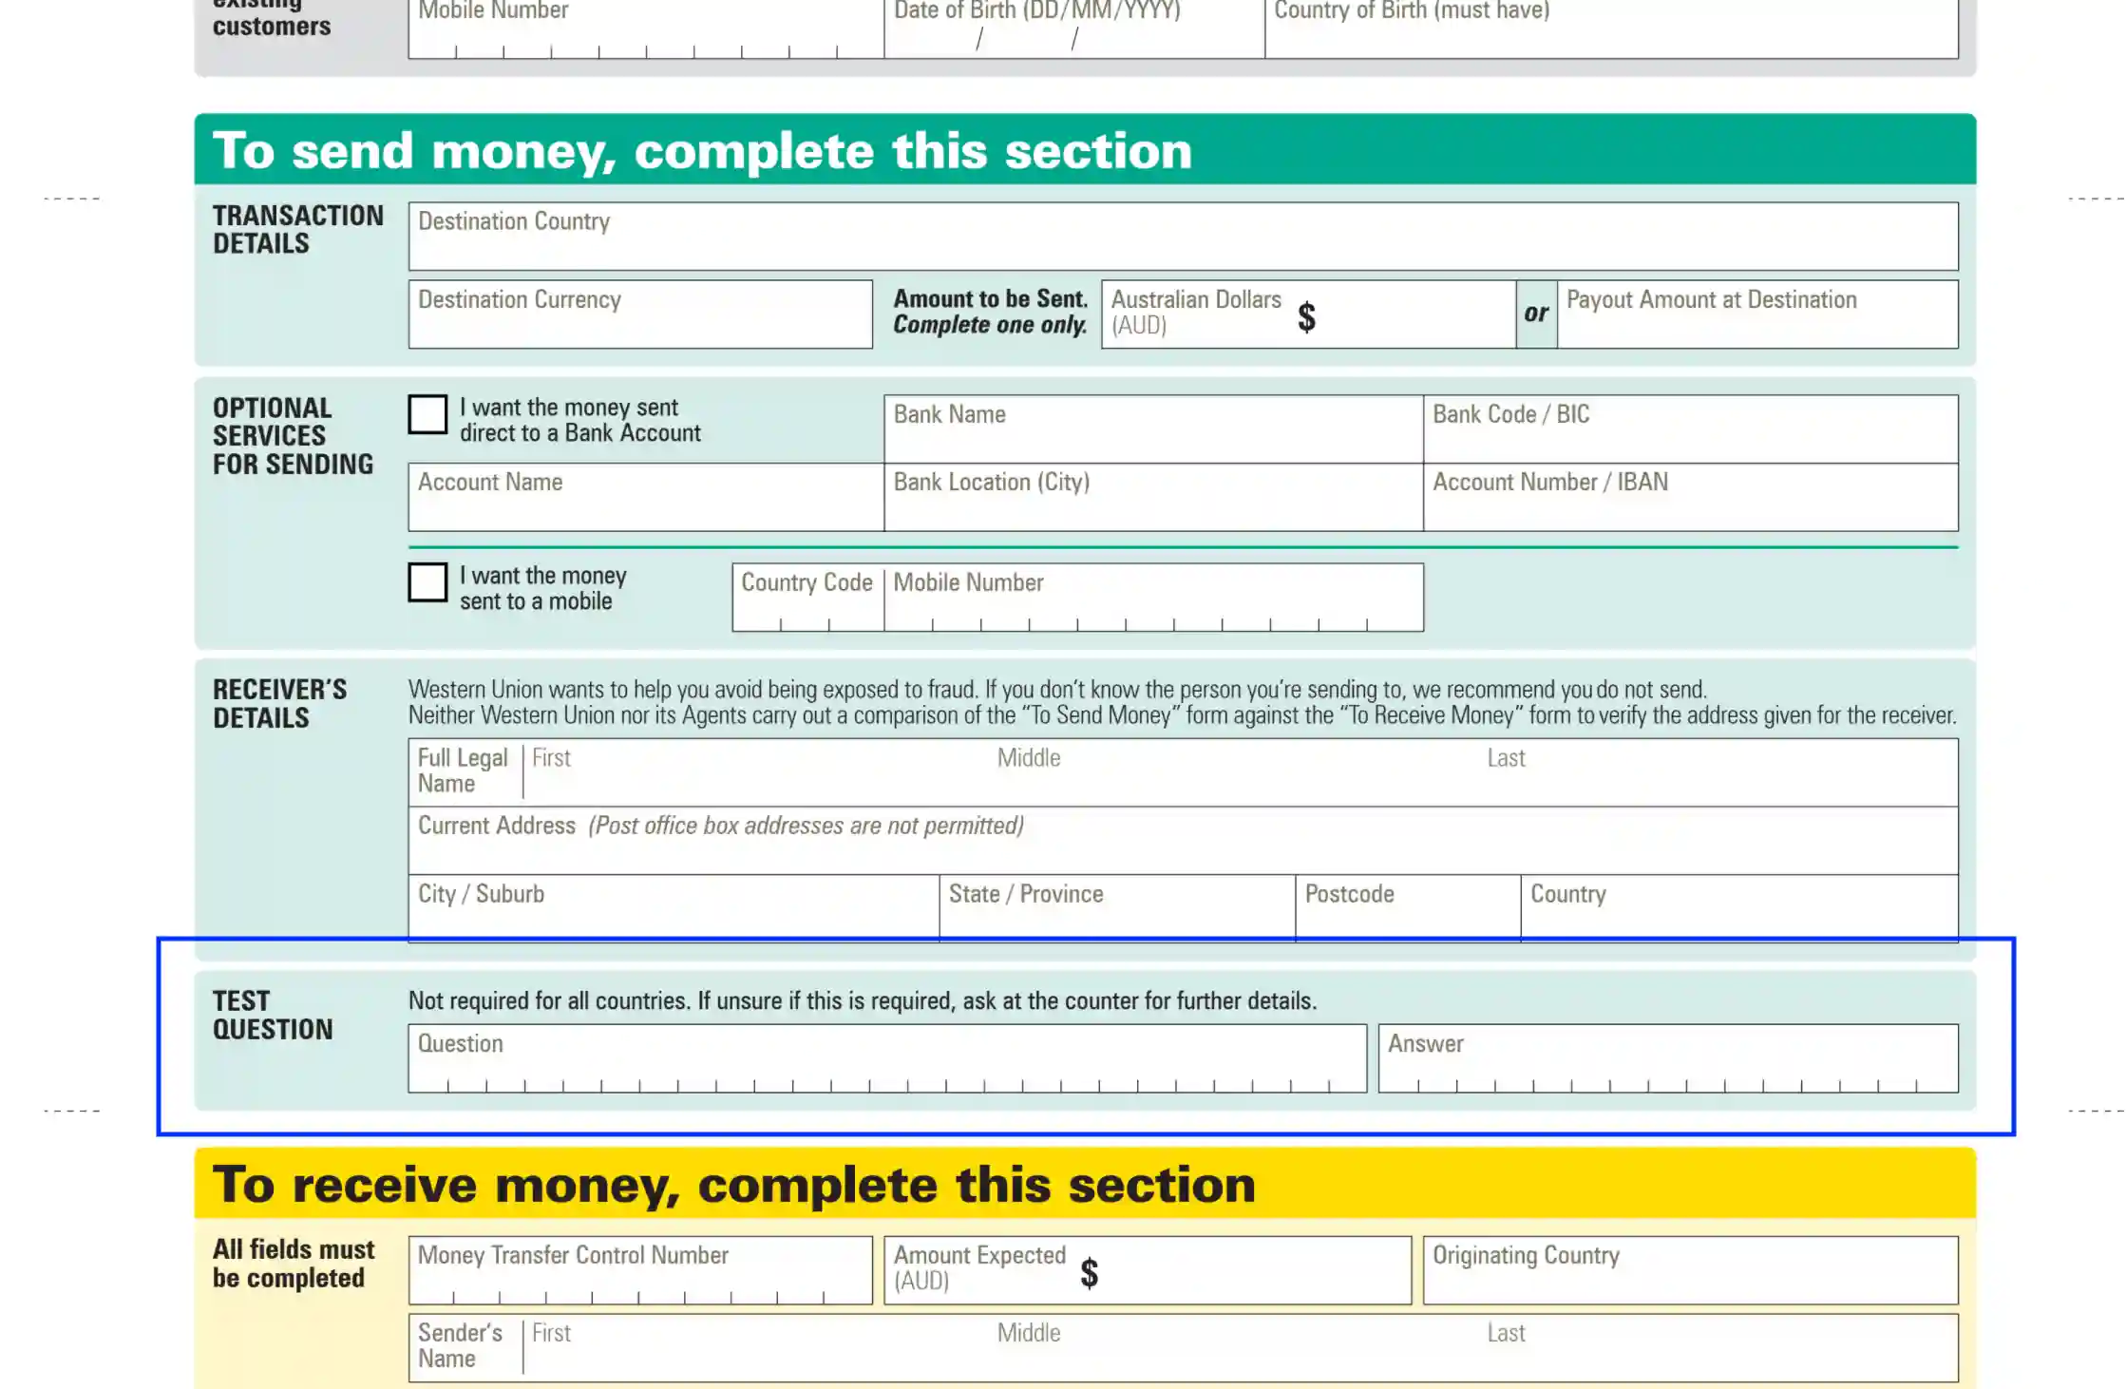Click the Amount Expected (AUD) field

pyautogui.click(x=1148, y=1270)
